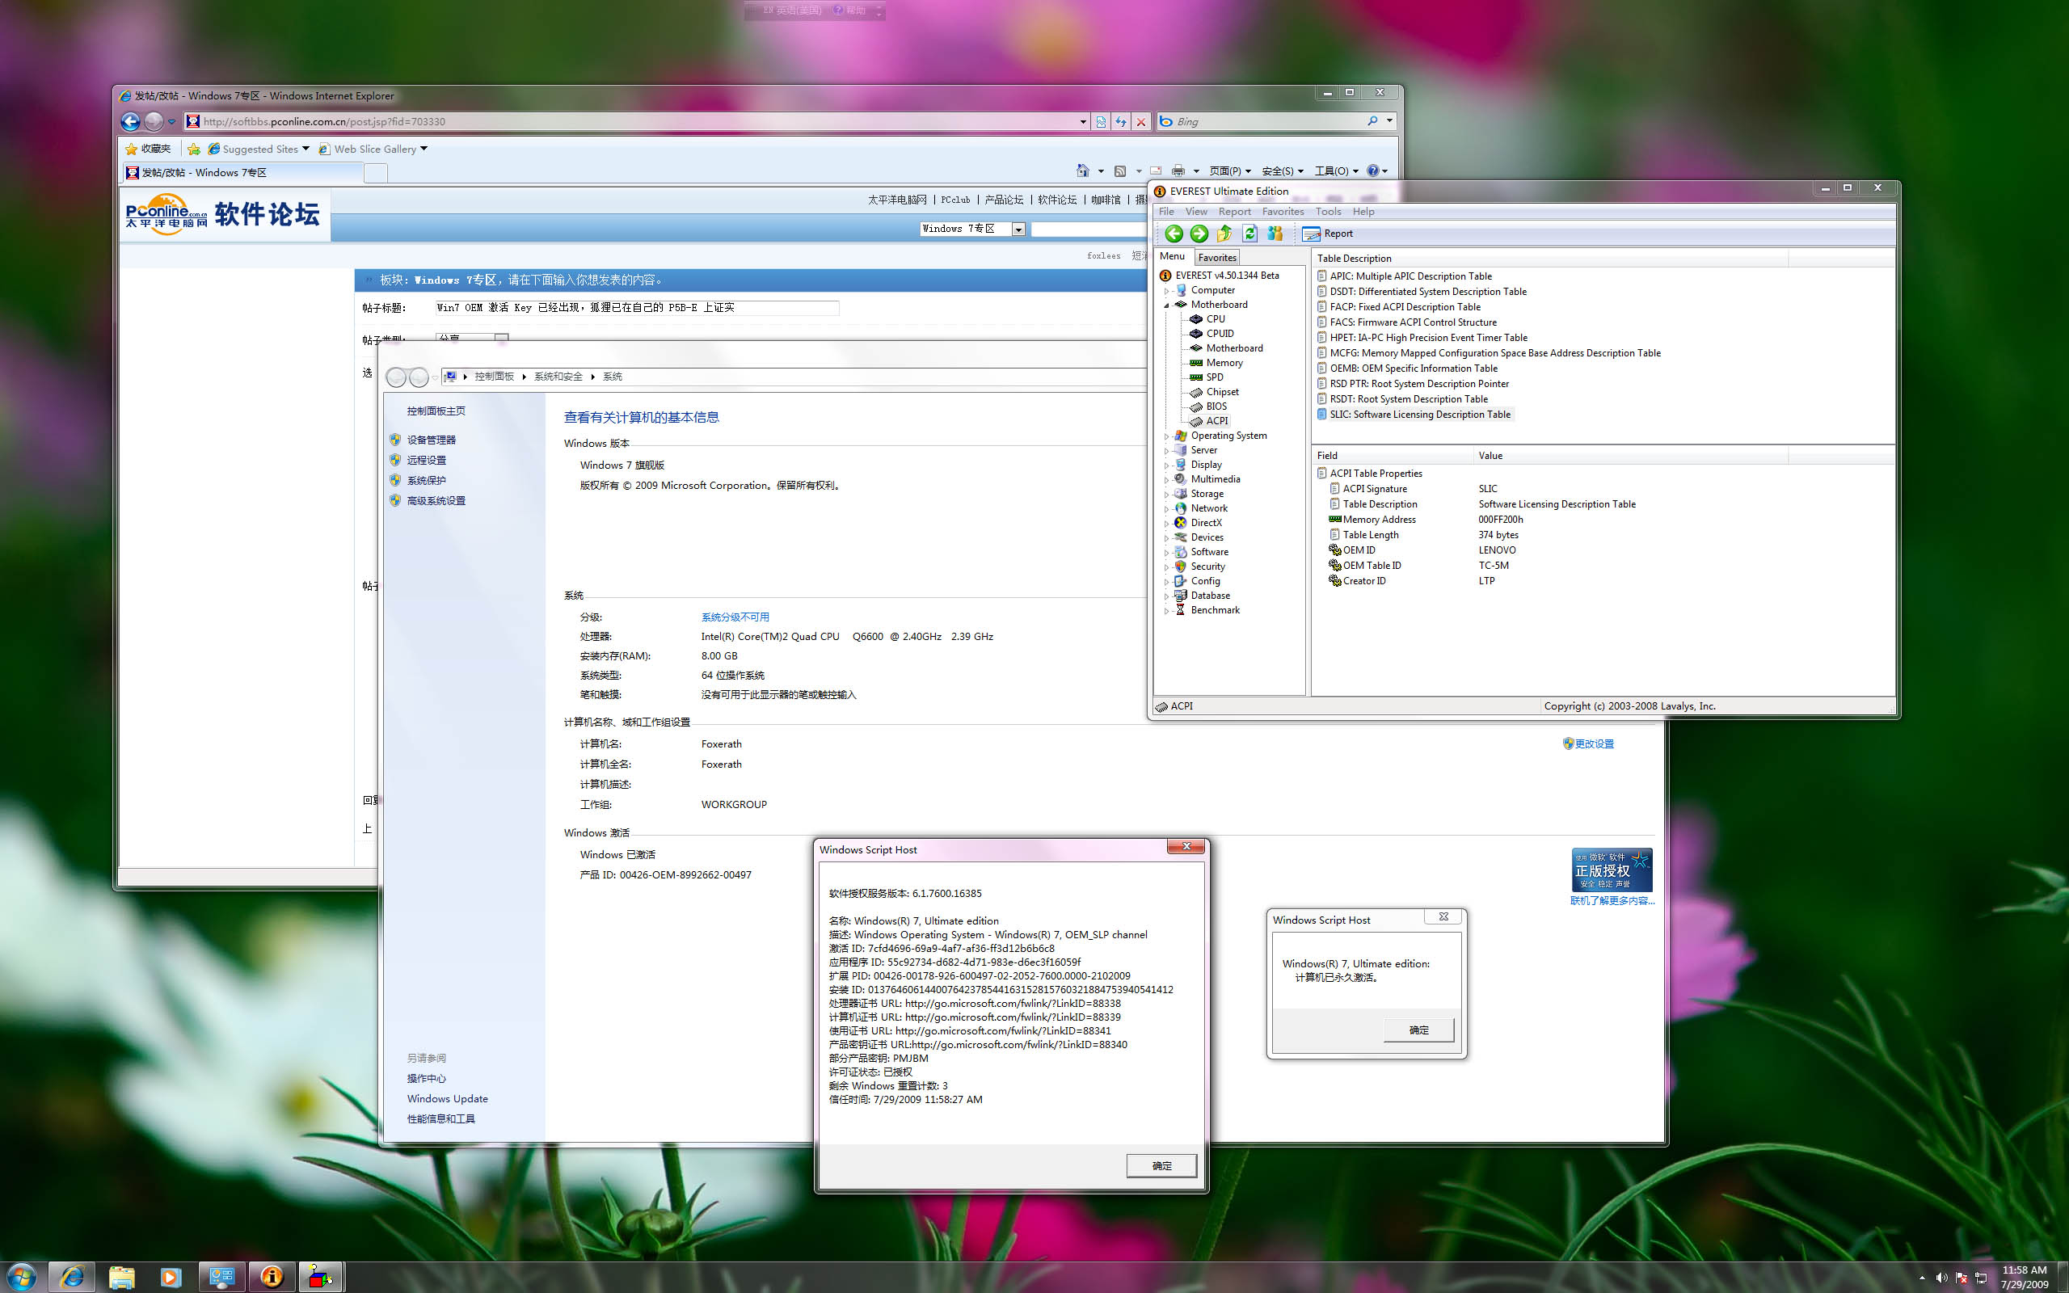The height and width of the screenshot is (1293, 2069).
Task: Select BIOS node in EVEREST tree
Action: click(1216, 406)
